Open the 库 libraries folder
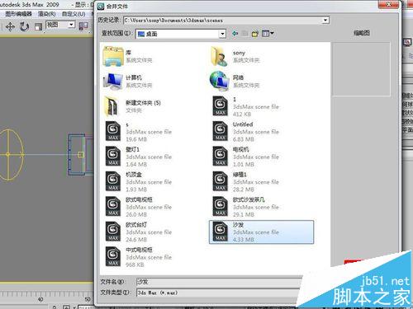 (x=128, y=56)
